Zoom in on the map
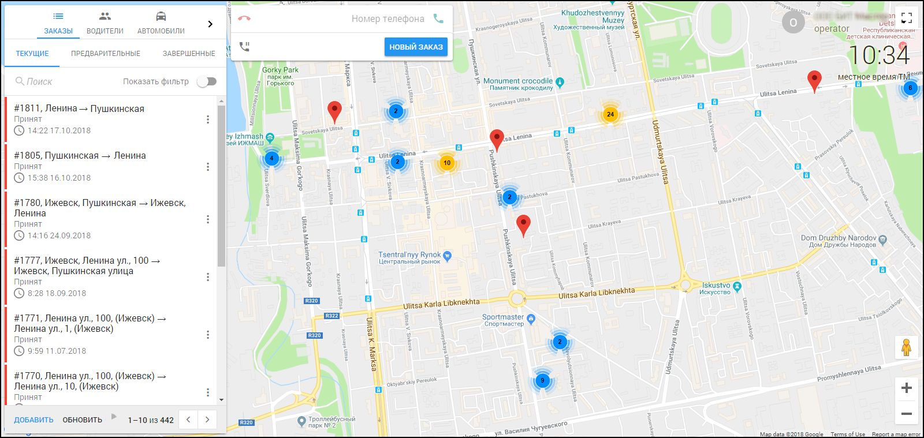 (x=906, y=388)
